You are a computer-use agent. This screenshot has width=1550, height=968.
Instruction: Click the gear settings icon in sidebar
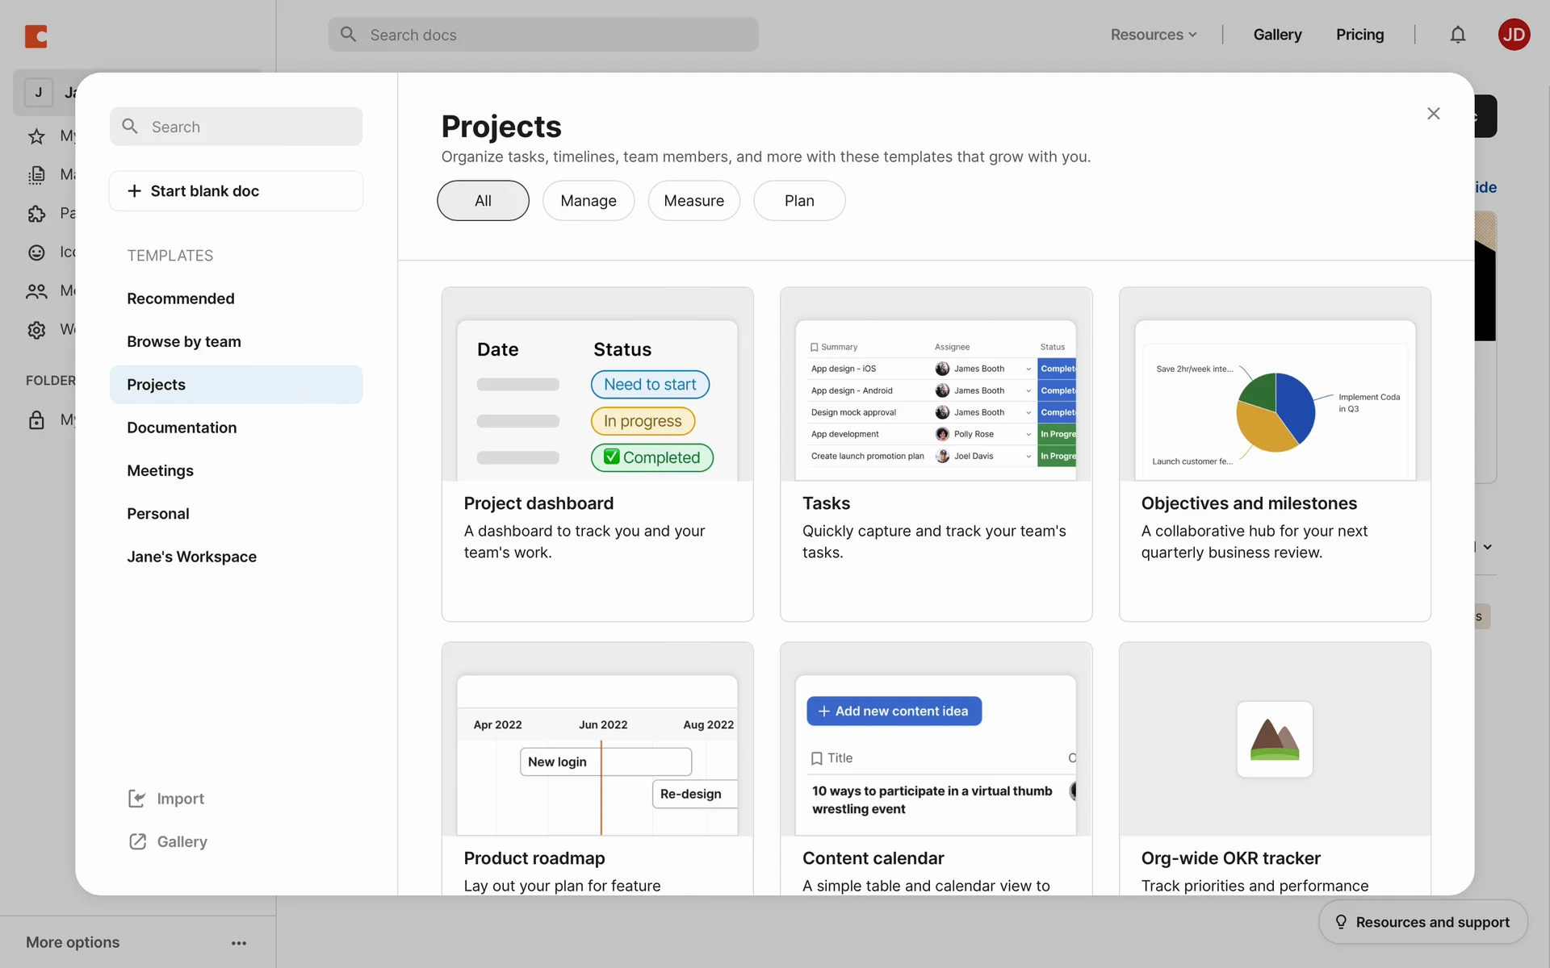(36, 330)
